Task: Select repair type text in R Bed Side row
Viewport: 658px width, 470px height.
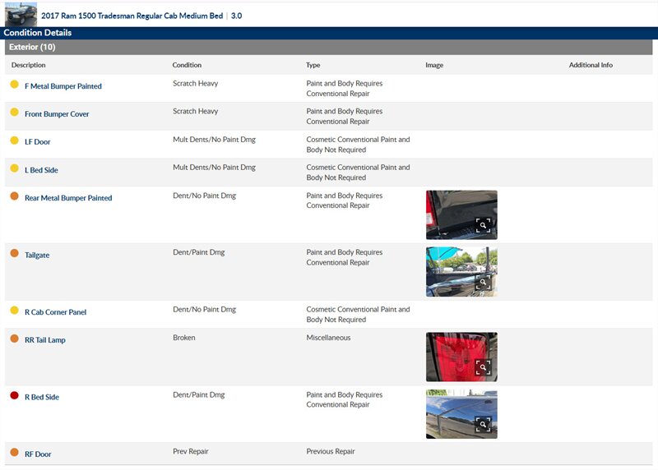Action: tap(345, 399)
